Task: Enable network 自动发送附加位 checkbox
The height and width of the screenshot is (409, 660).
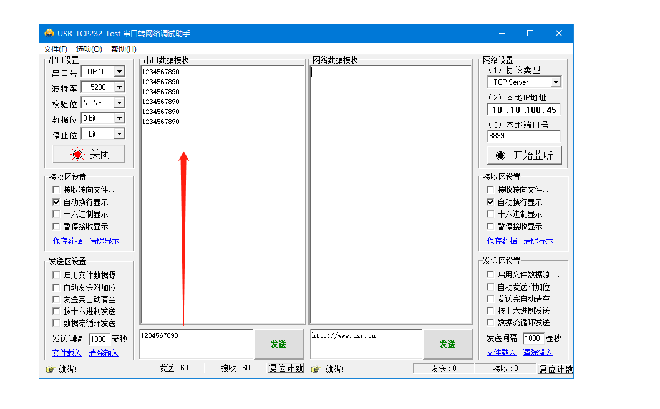Action: coord(490,287)
